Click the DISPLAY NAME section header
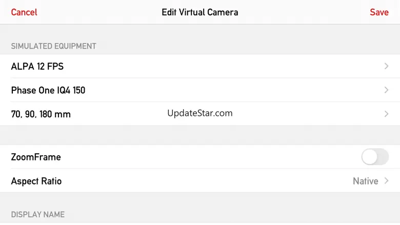 coord(38,214)
